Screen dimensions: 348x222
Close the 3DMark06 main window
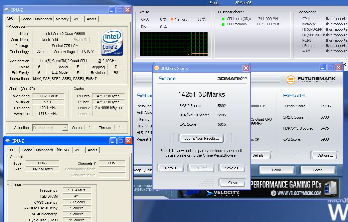tap(338, 67)
